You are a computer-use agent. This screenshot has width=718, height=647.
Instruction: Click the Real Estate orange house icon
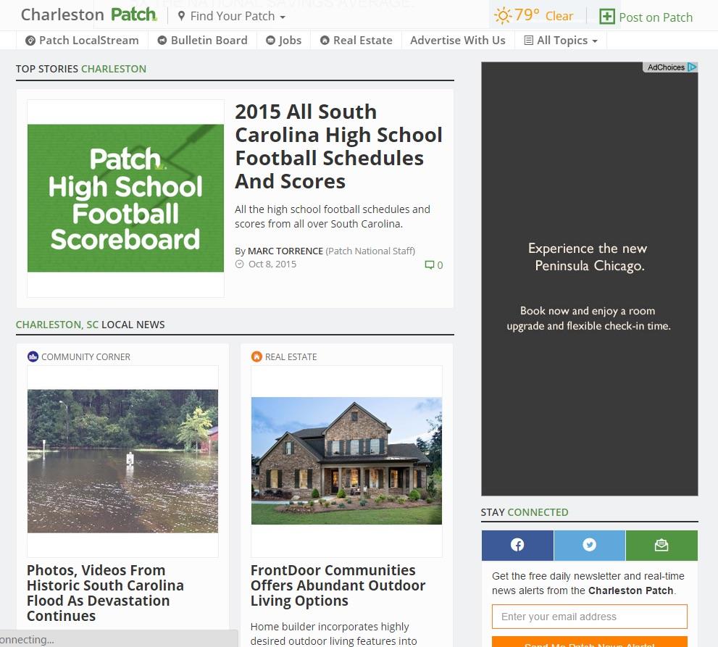coord(256,356)
